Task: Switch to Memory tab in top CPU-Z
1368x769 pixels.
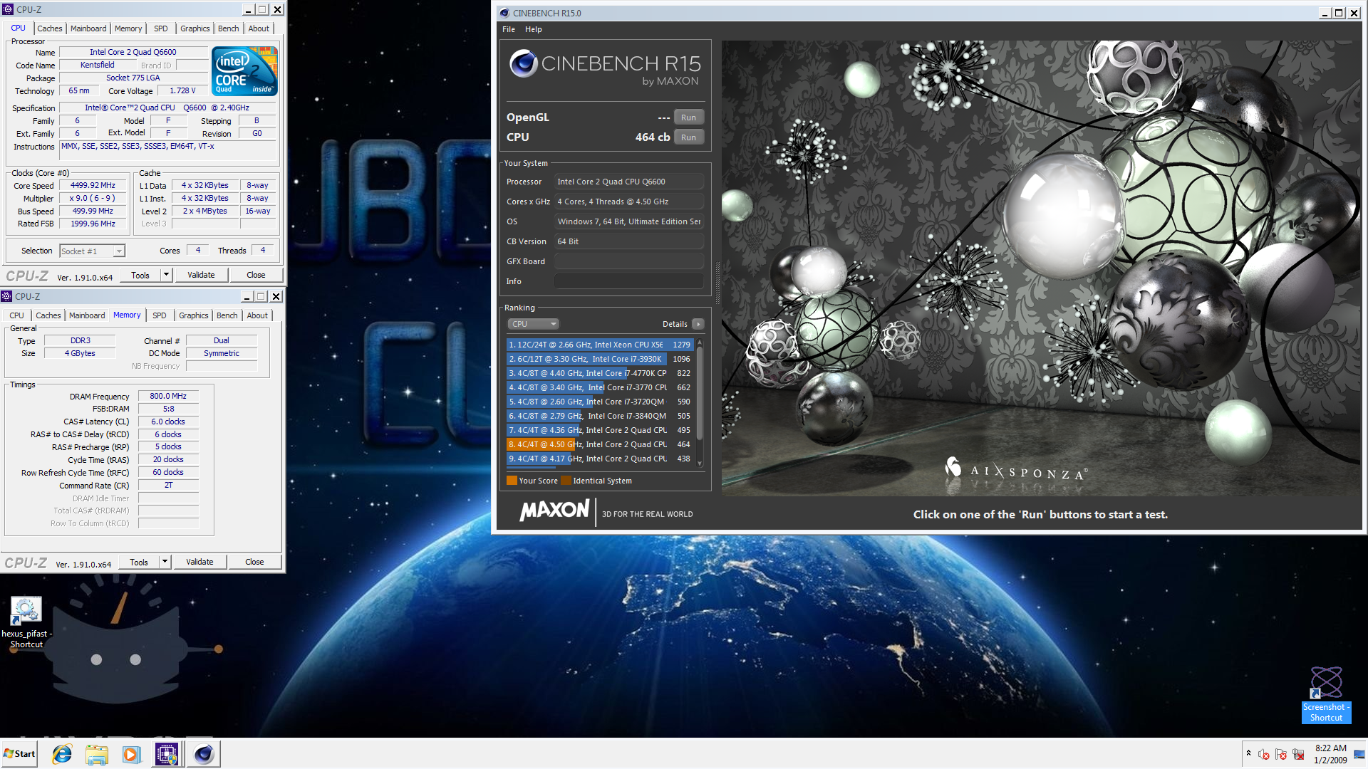Action: pyautogui.click(x=128, y=28)
